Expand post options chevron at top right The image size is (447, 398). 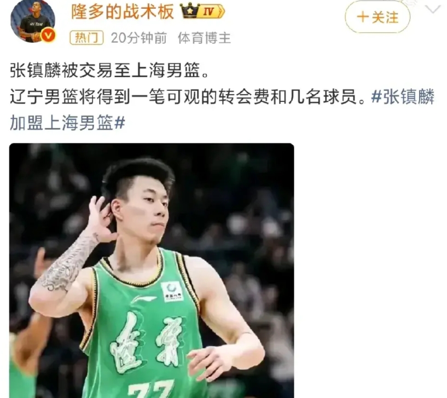[x=433, y=10]
